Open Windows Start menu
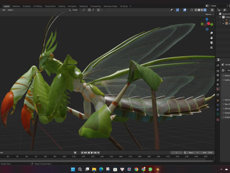This screenshot has width=230, height=173. coord(73,169)
